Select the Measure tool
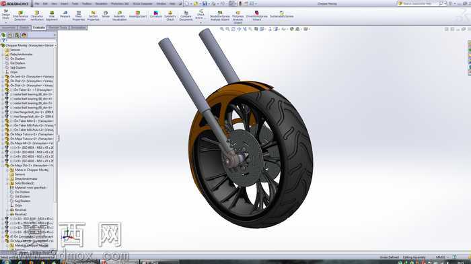Image resolution: width=471 pixels, height=264 pixels. [65, 15]
